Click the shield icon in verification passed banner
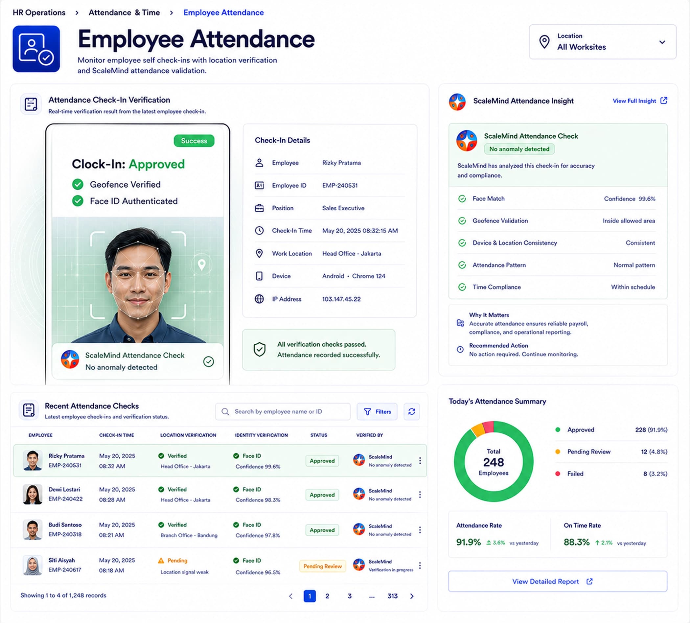The height and width of the screenshot is (623, 690). [x=260, y=350]
